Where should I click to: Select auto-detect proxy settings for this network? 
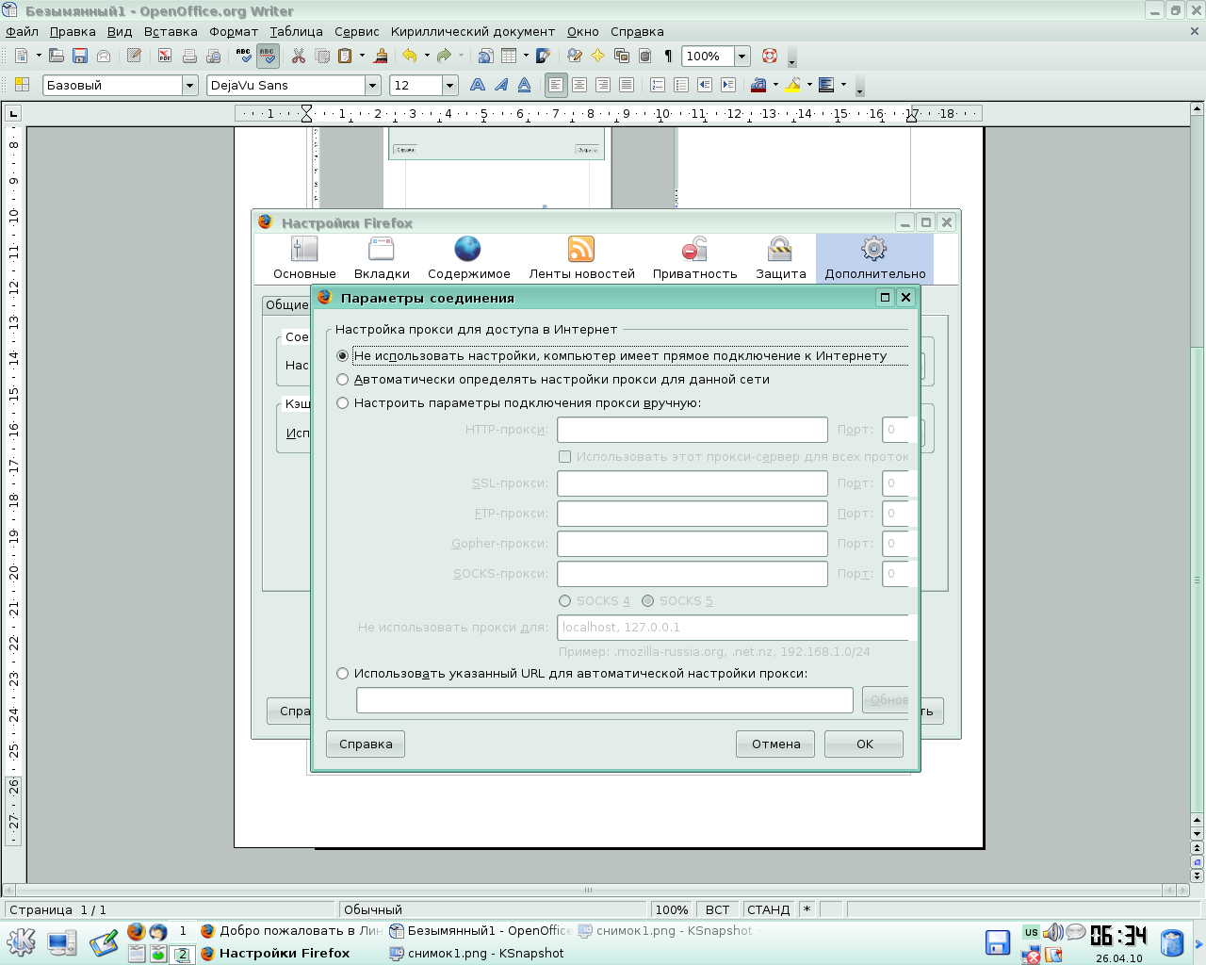click(343, 380)
